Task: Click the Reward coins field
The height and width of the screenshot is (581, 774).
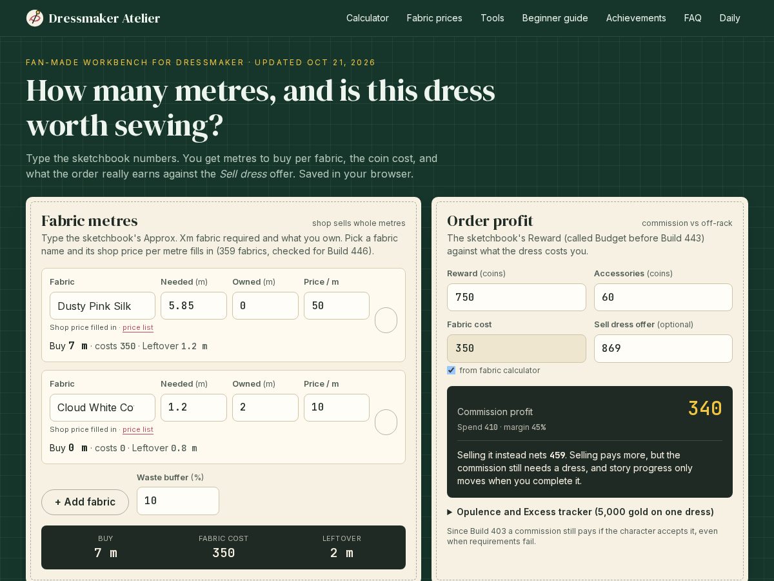Action: pyautogui.click(x=517, y=298)
